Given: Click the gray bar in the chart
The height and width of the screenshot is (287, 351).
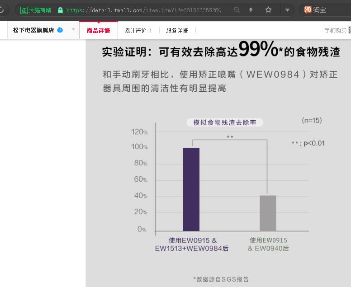Looking at the screenshot, I should [268, 213].
